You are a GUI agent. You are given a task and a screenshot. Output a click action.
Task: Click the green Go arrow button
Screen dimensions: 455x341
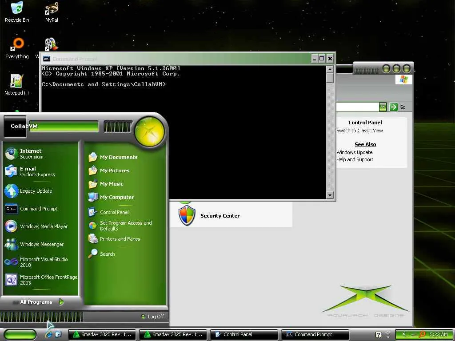394,107
